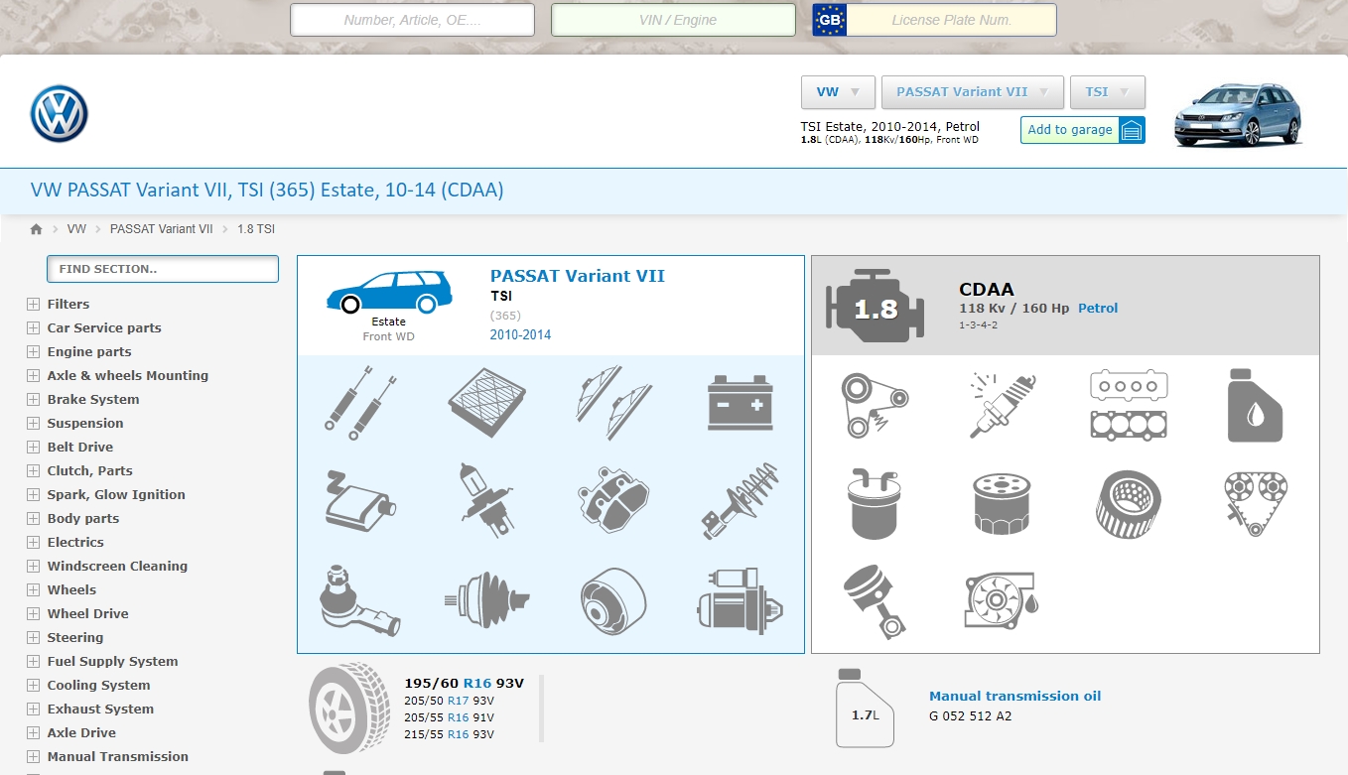The height and width of the screenshot is (775, 1348).
Task: Expand the Steering section
Action: click(34, 638)
